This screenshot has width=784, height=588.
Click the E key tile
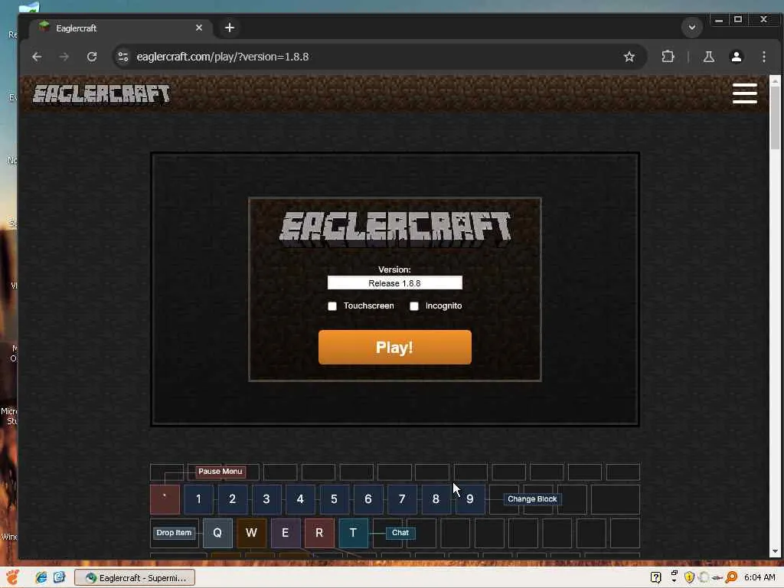point(286,533)
